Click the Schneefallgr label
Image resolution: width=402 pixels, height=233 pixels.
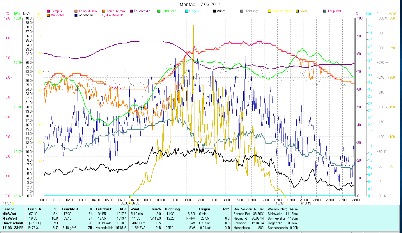277,218
